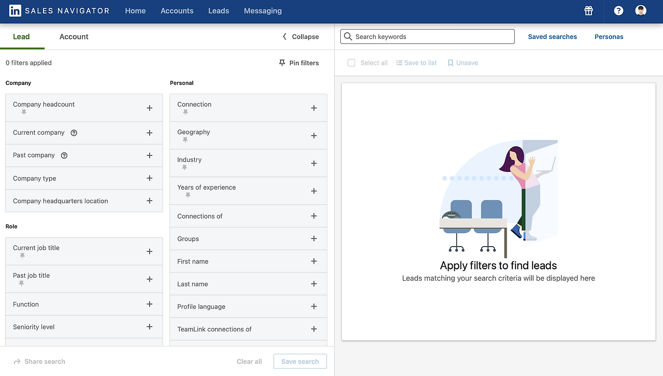Expand the Company headcount filter

coord(150,108)
